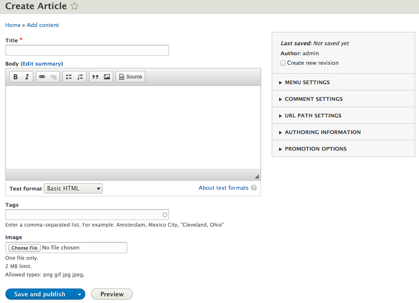
Task: Click Edit summary link
Action: click(x=42, y=64)
